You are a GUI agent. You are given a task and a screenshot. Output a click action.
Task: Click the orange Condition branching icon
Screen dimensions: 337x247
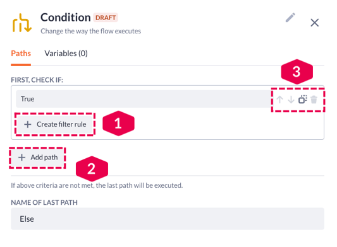(x=22, y=23)
